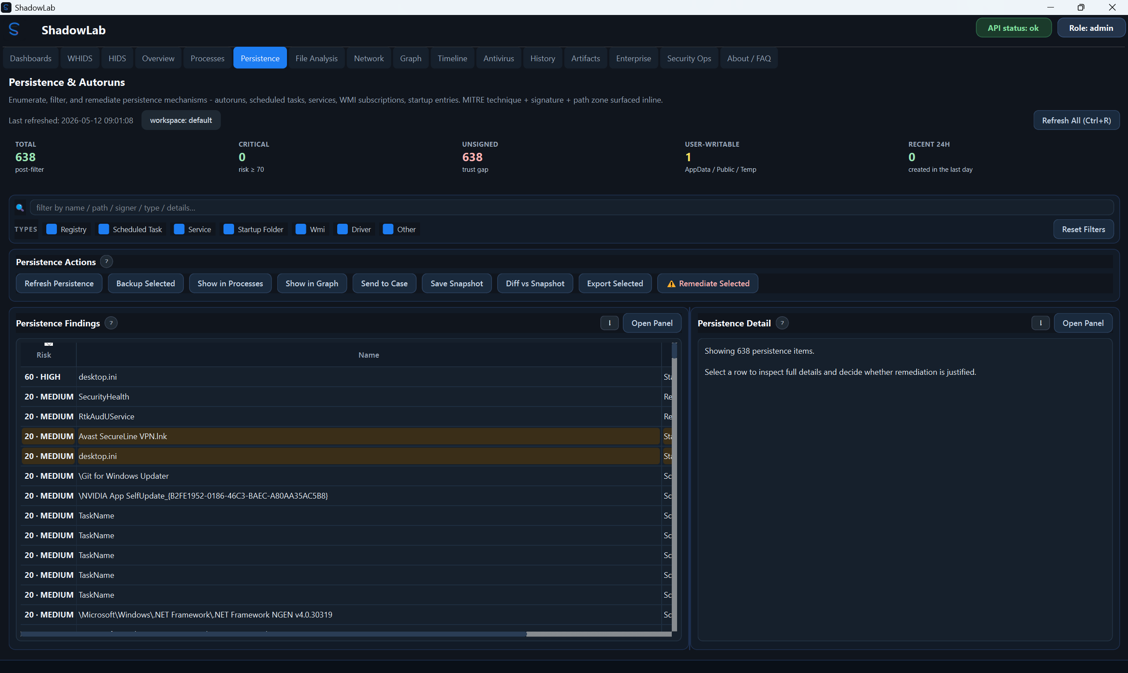Toggle the Service type checkbox

point(179,229)
